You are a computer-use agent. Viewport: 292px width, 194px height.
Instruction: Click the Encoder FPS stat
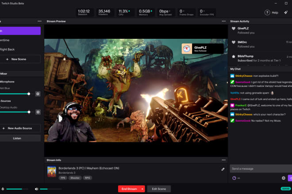coord(207,12)
